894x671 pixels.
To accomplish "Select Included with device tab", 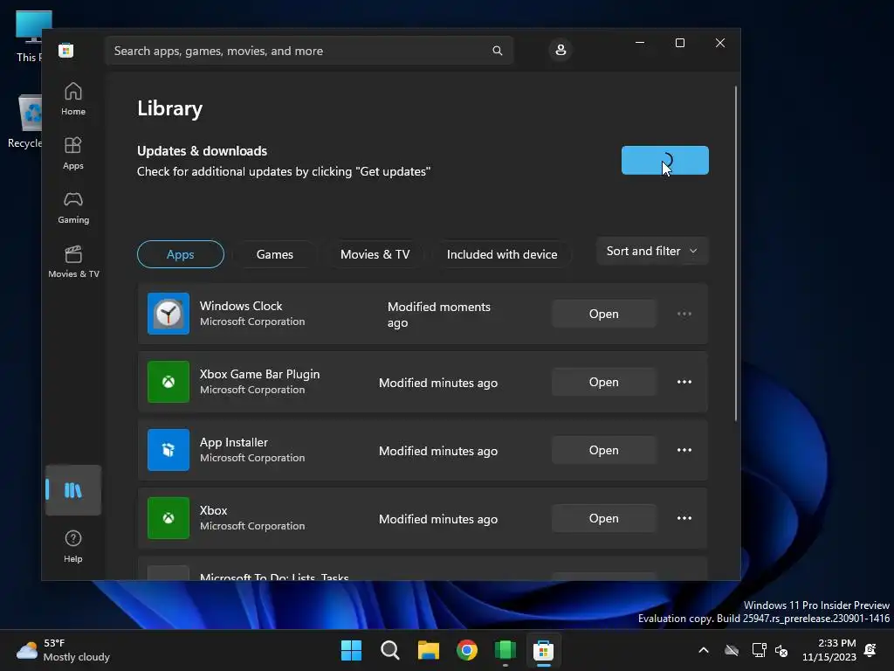I will click(502, 254).
